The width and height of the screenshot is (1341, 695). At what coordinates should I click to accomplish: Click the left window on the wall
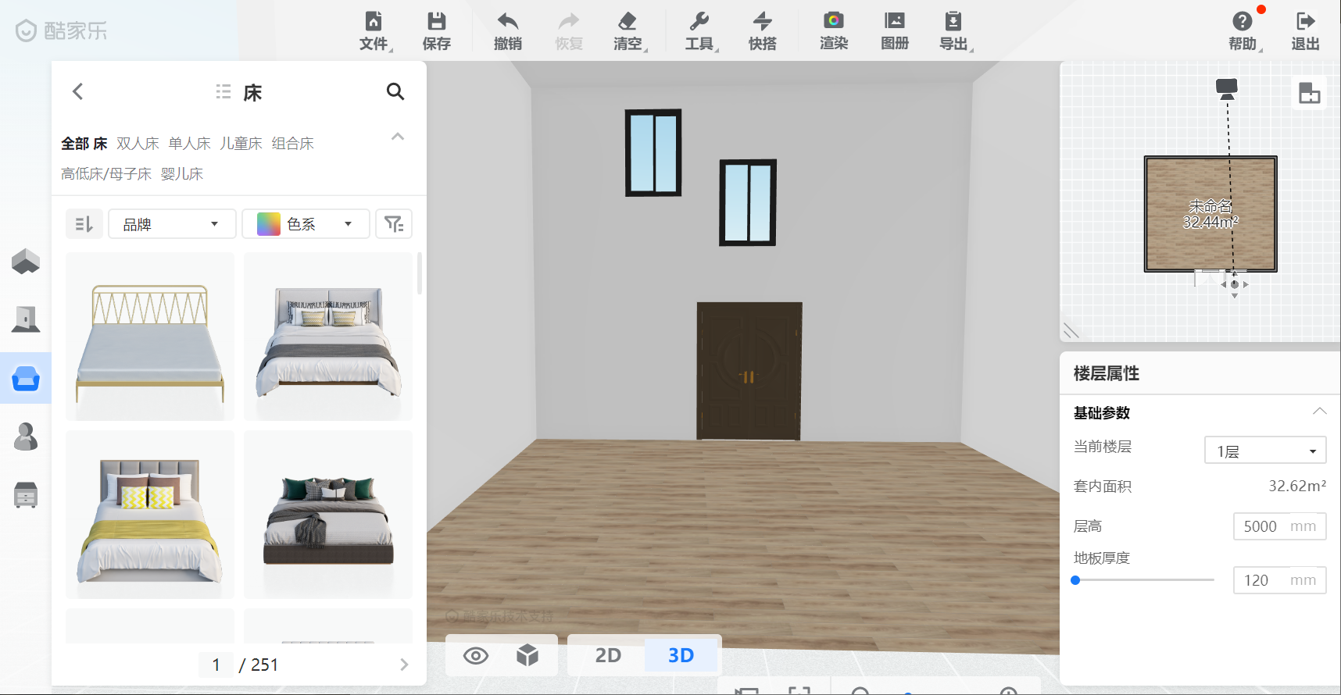coord(653,152)
